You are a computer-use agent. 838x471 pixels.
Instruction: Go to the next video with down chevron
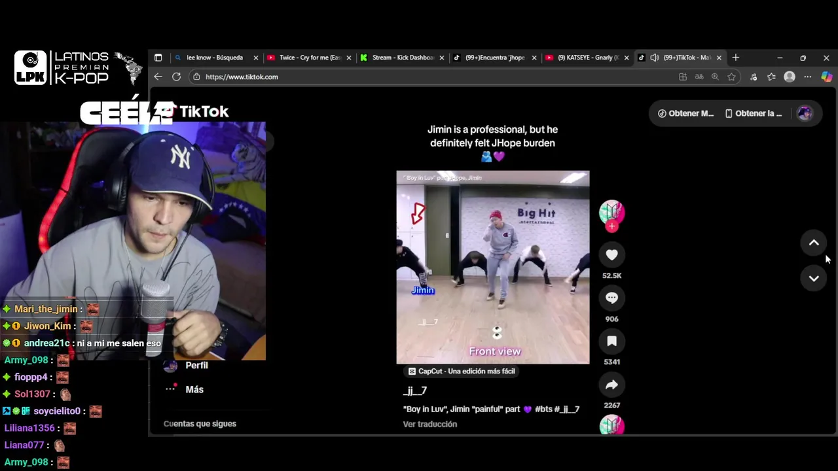tap(814, 279)
